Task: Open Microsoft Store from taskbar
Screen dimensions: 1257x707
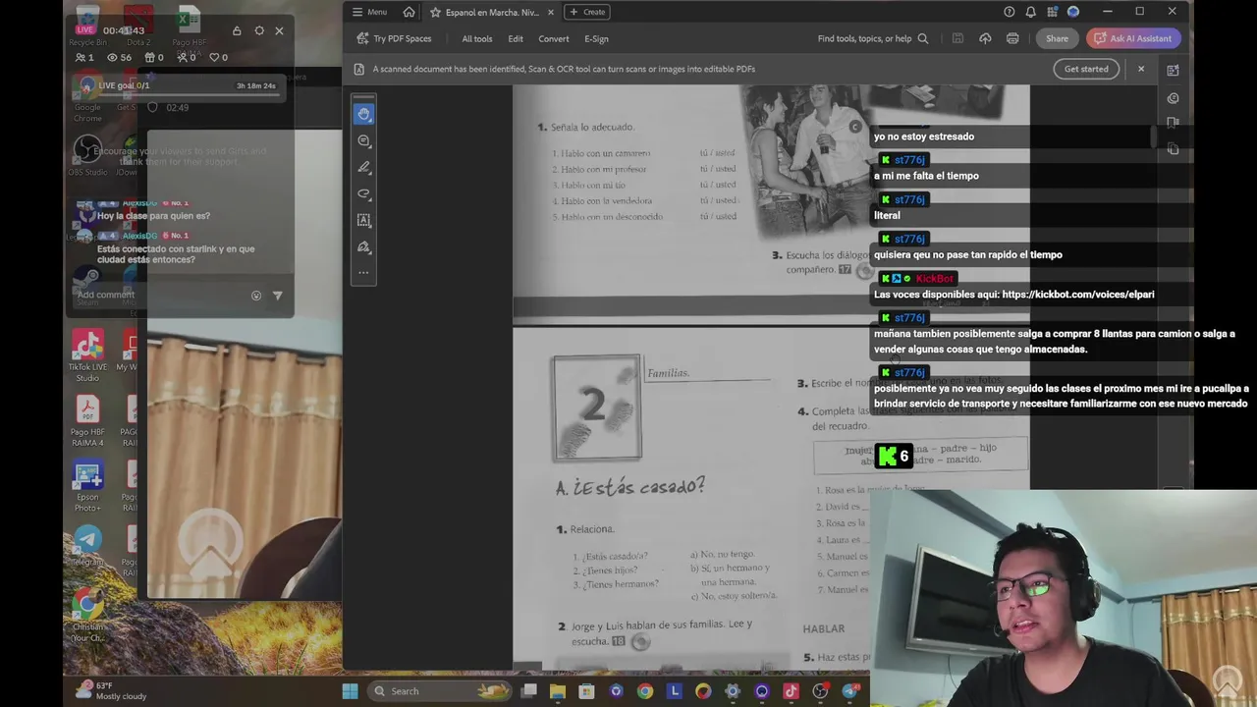Action: (x=586, y=691)
